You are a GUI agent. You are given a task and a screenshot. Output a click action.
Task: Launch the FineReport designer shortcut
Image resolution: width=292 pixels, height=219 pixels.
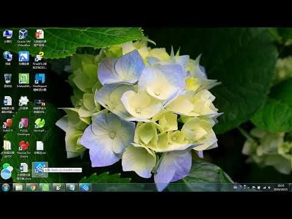[40, 82]
